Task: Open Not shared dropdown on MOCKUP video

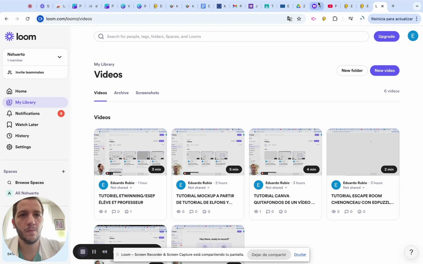Action: 199,188
